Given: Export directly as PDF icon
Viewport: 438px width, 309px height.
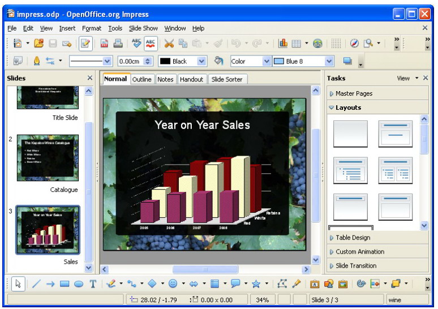Looking at the screenshot, I should pos(104,44).
